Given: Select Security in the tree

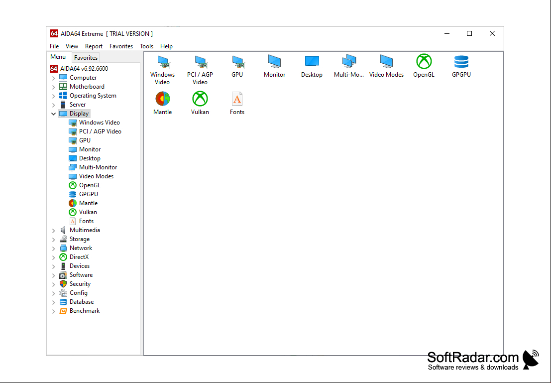Looking at the screenshot, I should 75,284.
